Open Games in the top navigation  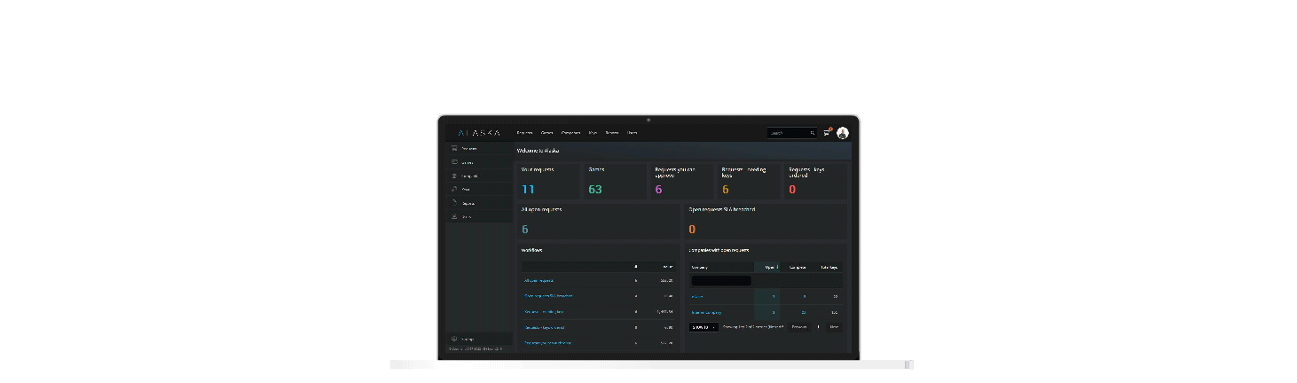546,133
